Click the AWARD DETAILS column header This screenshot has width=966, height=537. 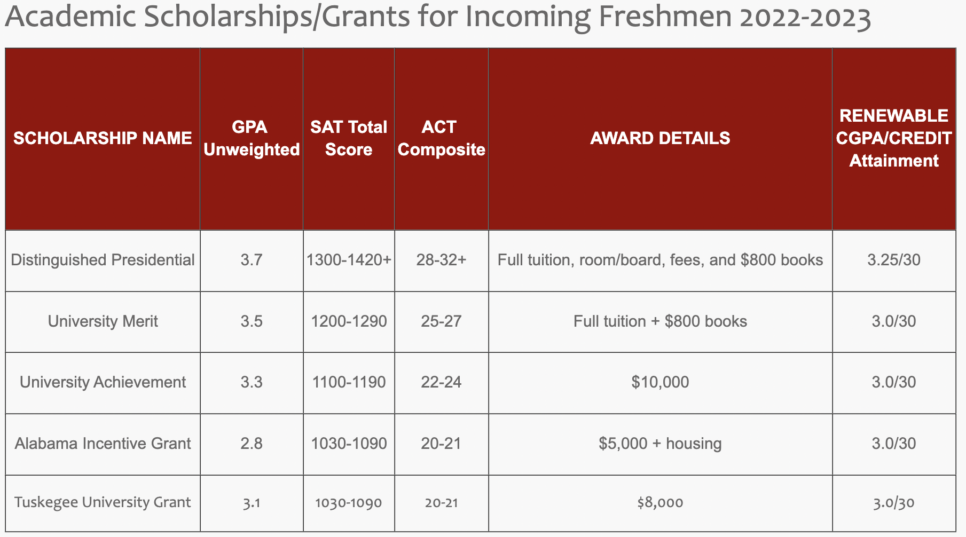pyautogui.click(x=660, y=138)
